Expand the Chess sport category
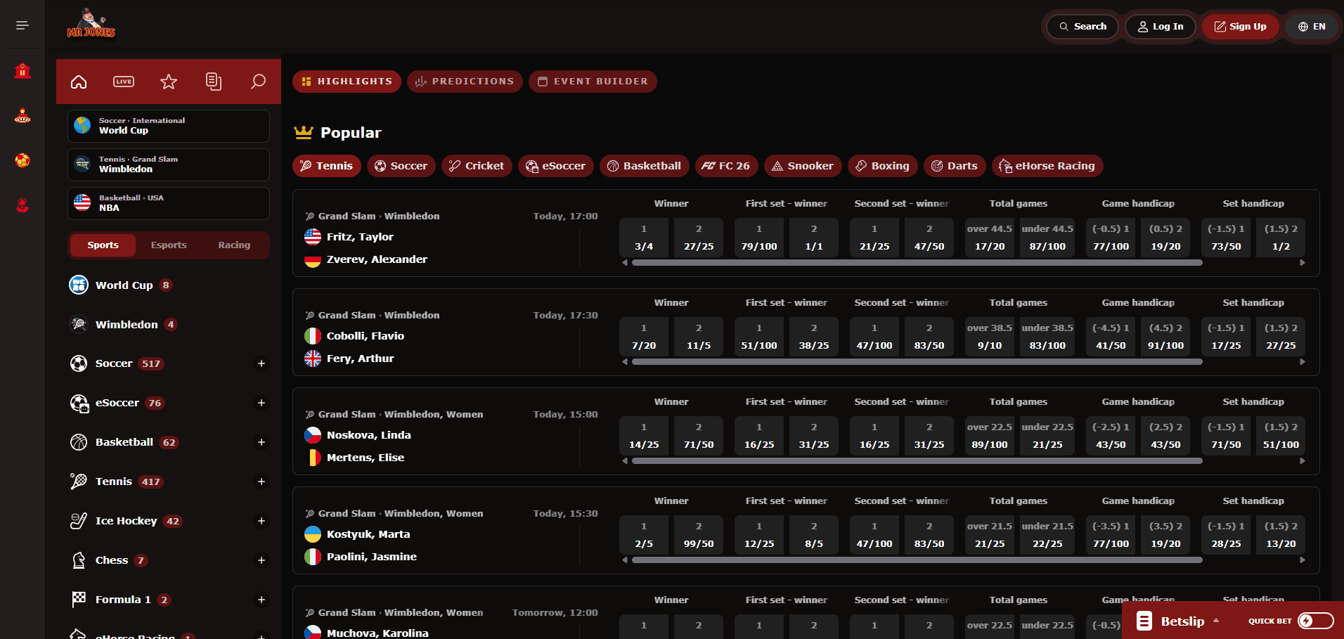This screenshot has width=1344, height=639. 261,560
